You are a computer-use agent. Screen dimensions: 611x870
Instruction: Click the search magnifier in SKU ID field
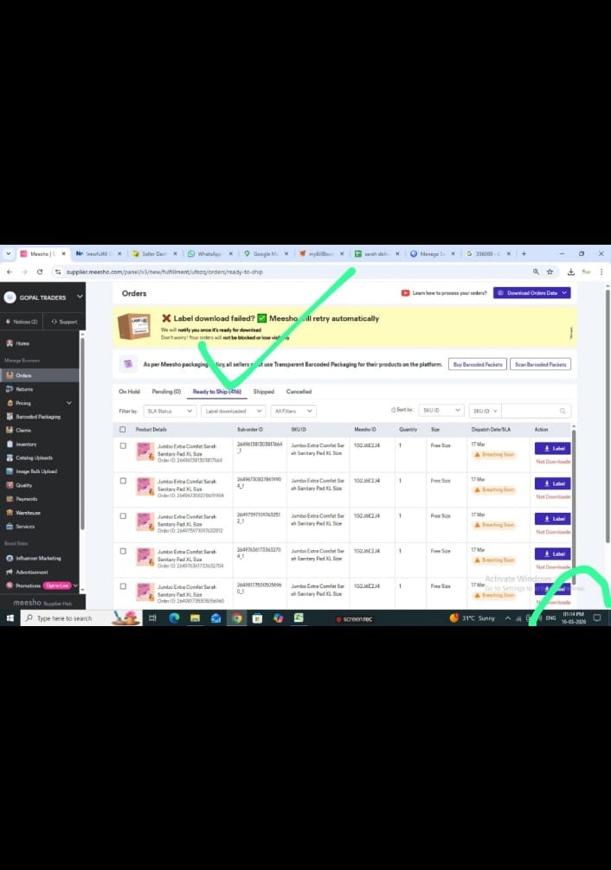[x=563, y=412]
